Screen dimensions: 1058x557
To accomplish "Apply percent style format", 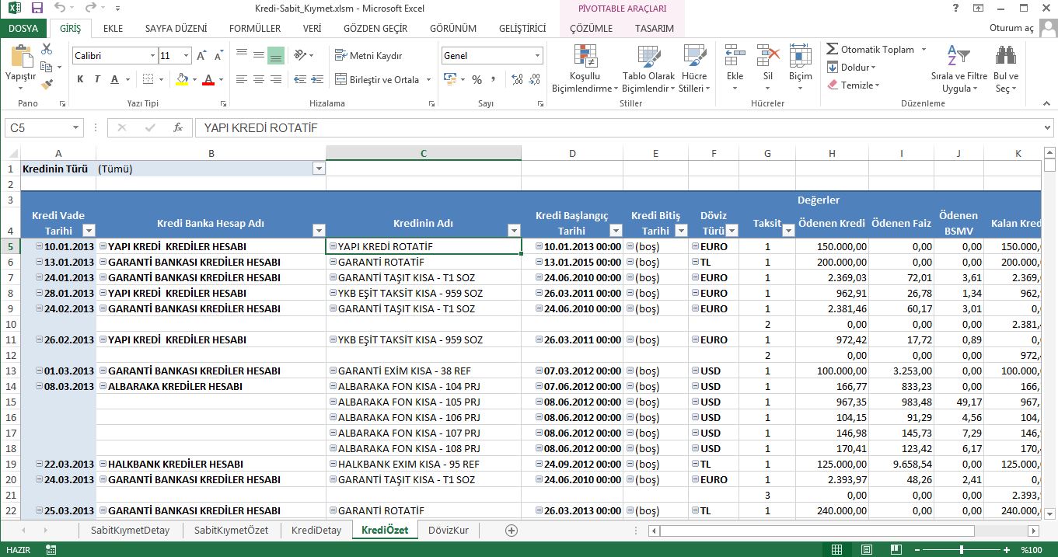I will (x=477, y=79).
